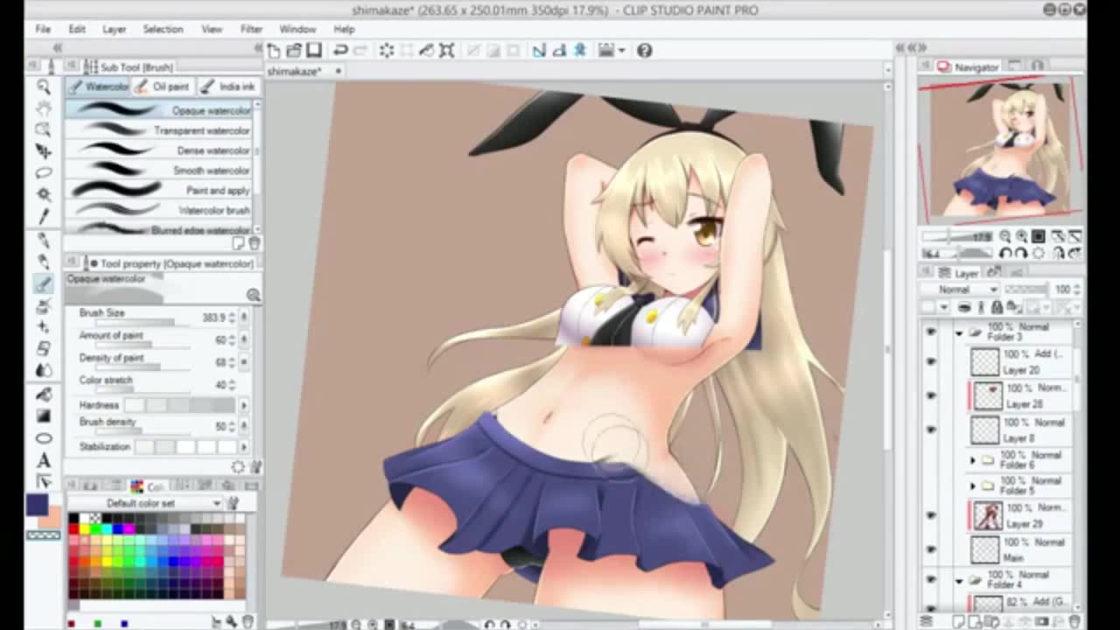Redo the undone action
The width and height of the screenshot is (1120, 630).
(x=360, y=51)
